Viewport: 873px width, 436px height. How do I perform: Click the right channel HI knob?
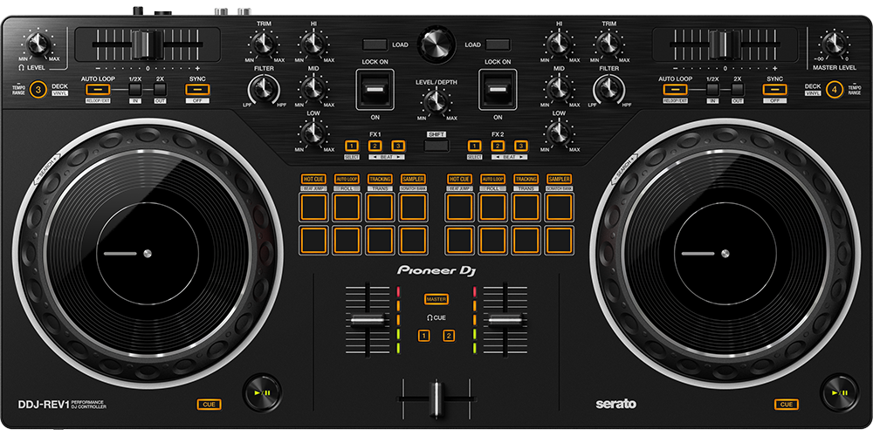559,44
